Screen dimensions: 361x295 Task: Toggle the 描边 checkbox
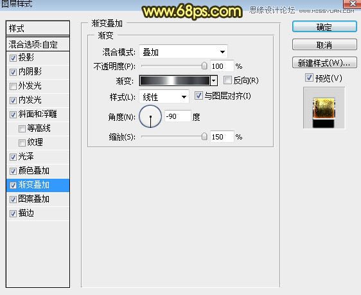point(13,213)
